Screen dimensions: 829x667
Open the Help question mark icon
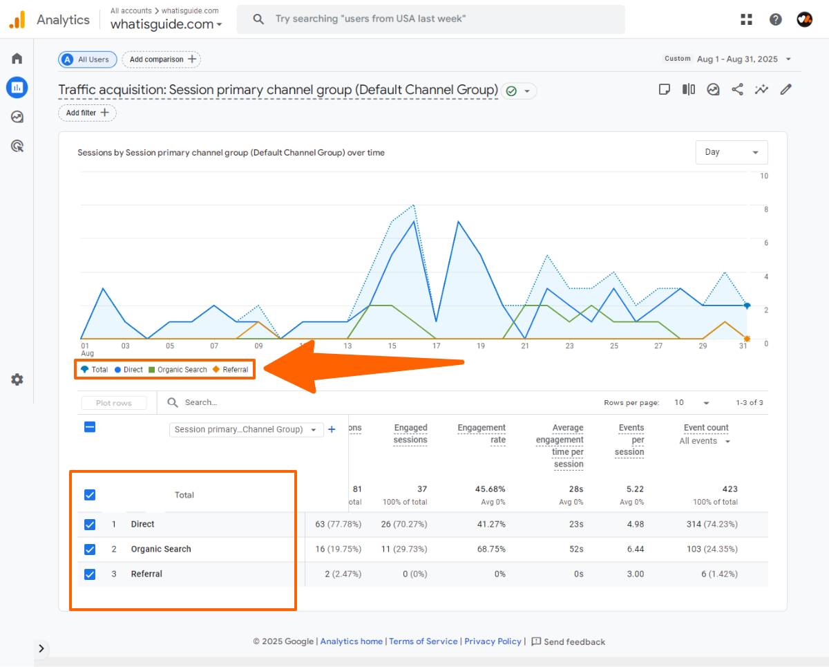[x=776, y=19]
